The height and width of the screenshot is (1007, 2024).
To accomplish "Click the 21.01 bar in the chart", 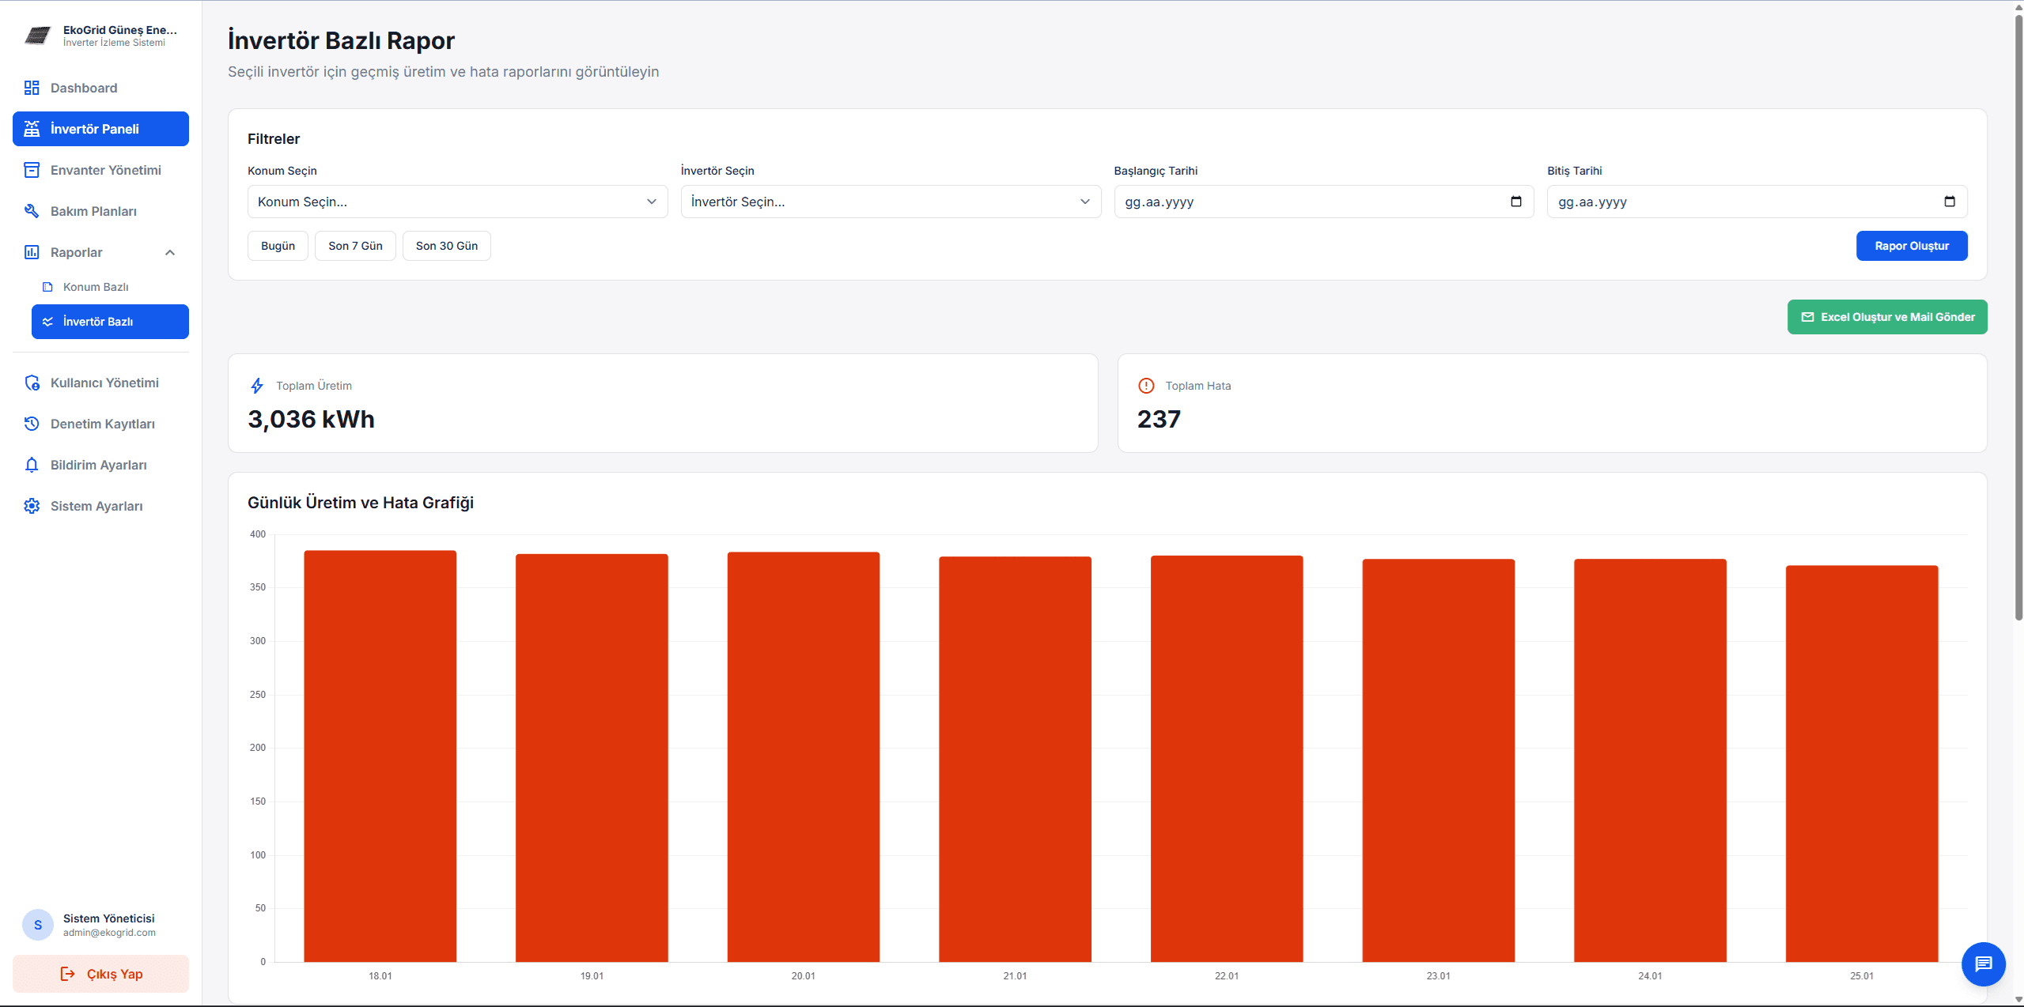I will point(1014,759).
